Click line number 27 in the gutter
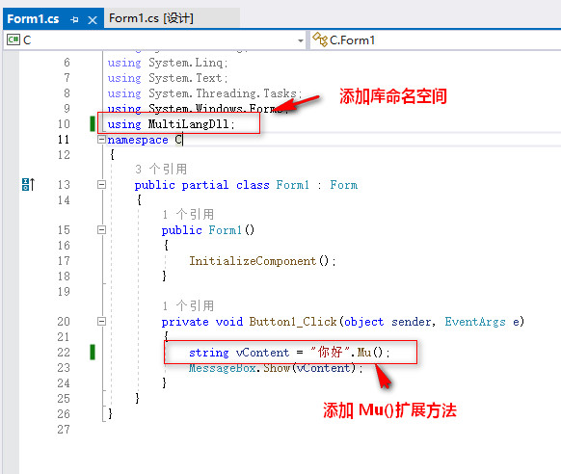Screen dimensions: 561x474 click(x=64, y=430)
